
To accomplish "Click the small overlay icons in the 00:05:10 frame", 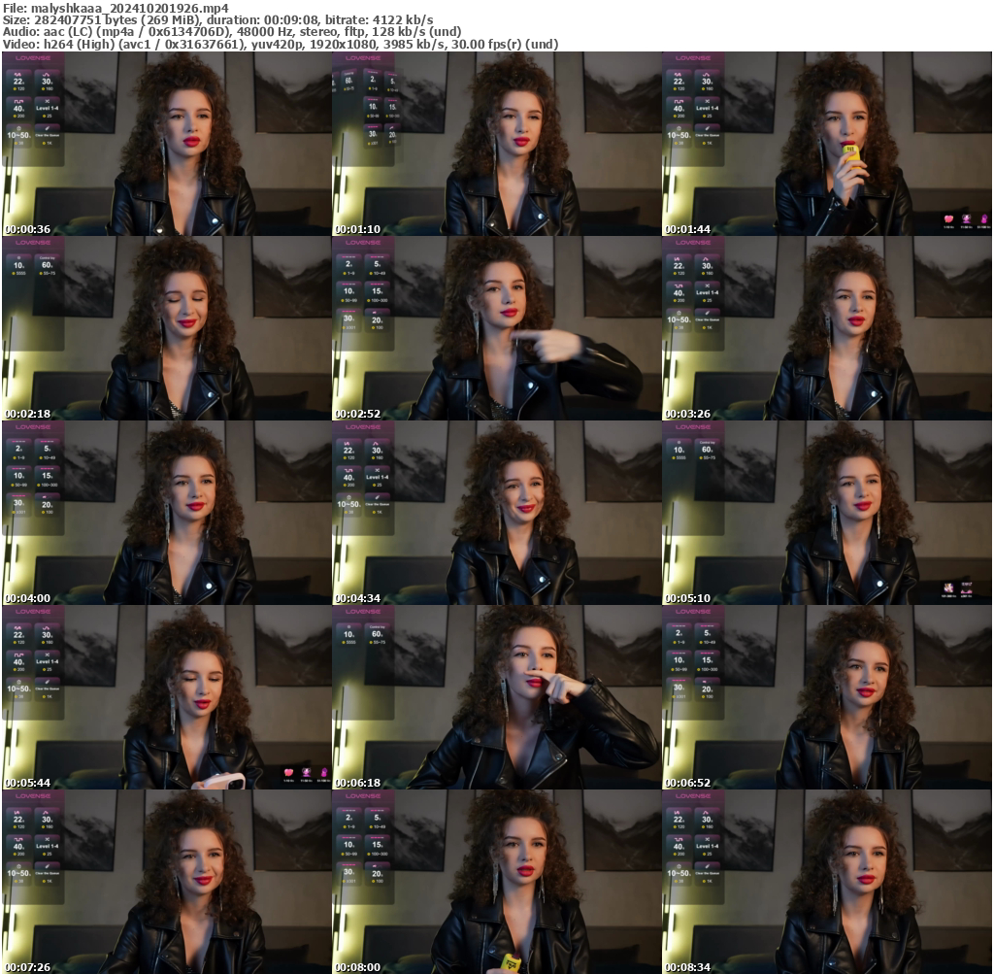I will click(x=957, y=588).
